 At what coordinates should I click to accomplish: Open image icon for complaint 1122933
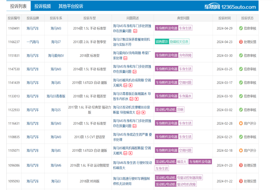point(138,112)
